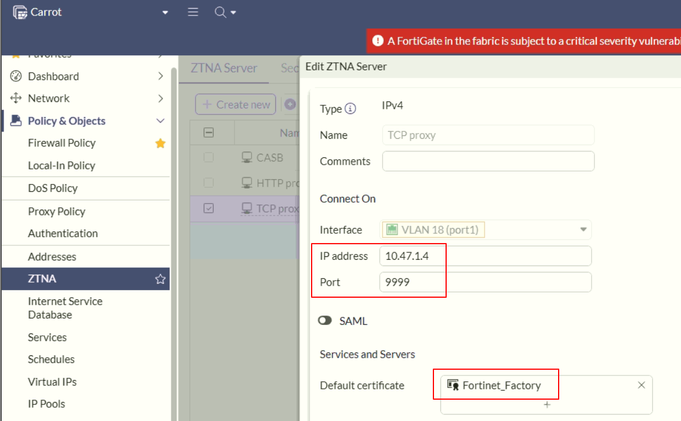Open the Schedules page
681x421 pixels.
coord(51,359)
